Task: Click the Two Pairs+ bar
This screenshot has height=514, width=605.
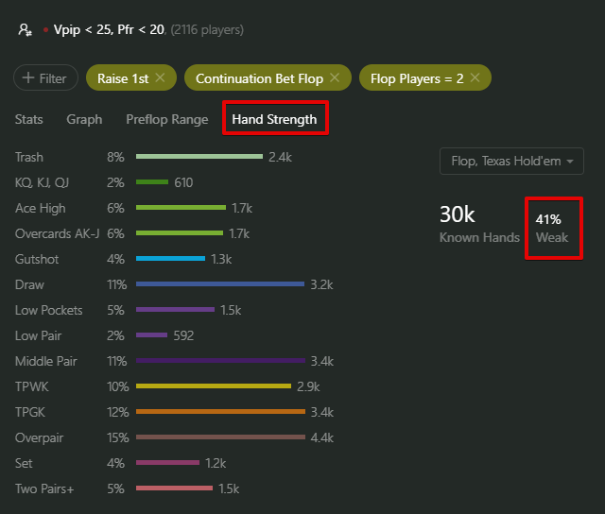Action: [x=174, y=488]
